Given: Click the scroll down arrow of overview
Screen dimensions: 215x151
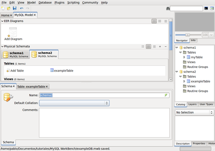Looking at the screenshot, I should coord(171,79).
